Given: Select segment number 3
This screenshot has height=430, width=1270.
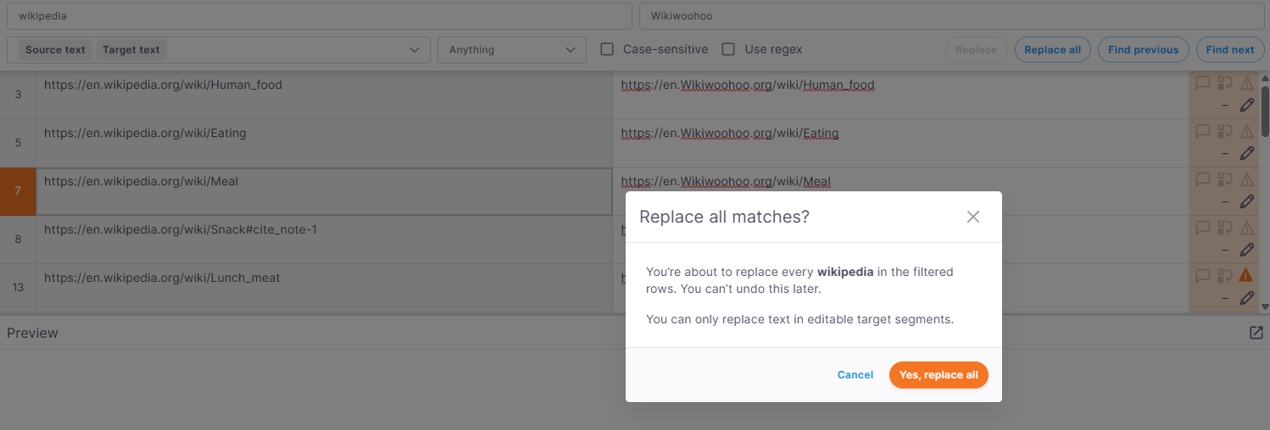Looking at the screenshot, I should tap(18, 94).
